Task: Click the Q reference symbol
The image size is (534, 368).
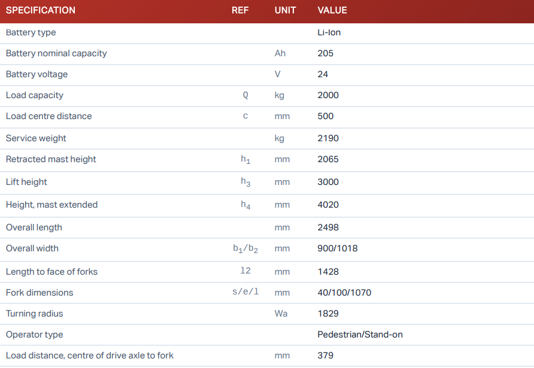Action: (x=245, y=95)
